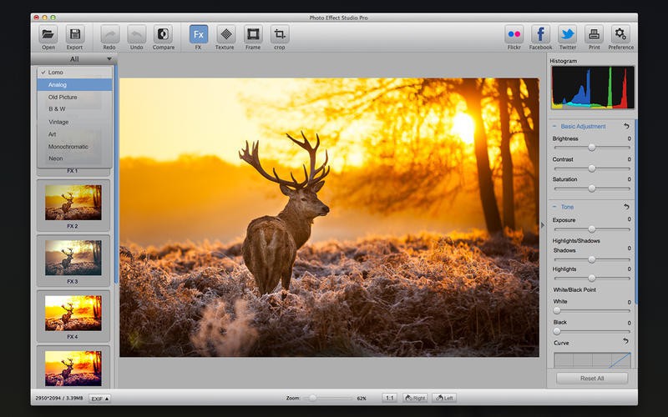Open the EXIF dropdown
This screenshot has height=417, width=668.
(x=99, y=399)
